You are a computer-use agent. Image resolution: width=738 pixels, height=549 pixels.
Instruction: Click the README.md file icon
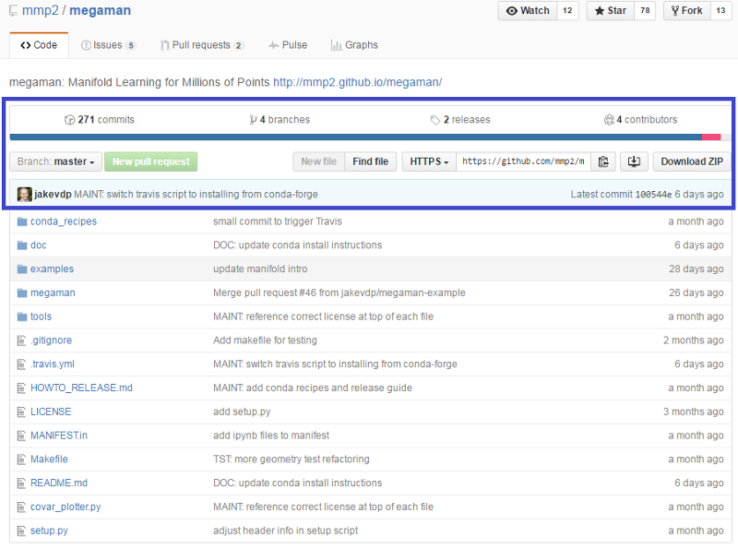[x=21, y=483]
